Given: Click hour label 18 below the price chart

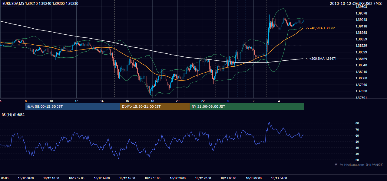Looking at the screenshot, I should pyautogui.click(x=152, y=101).
